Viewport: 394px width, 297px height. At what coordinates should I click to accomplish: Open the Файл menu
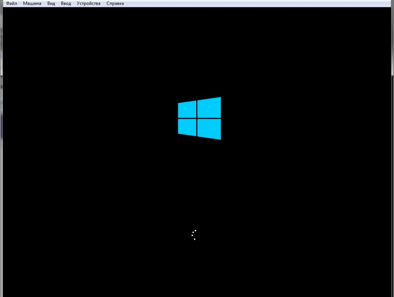click(x=12, y=4)
